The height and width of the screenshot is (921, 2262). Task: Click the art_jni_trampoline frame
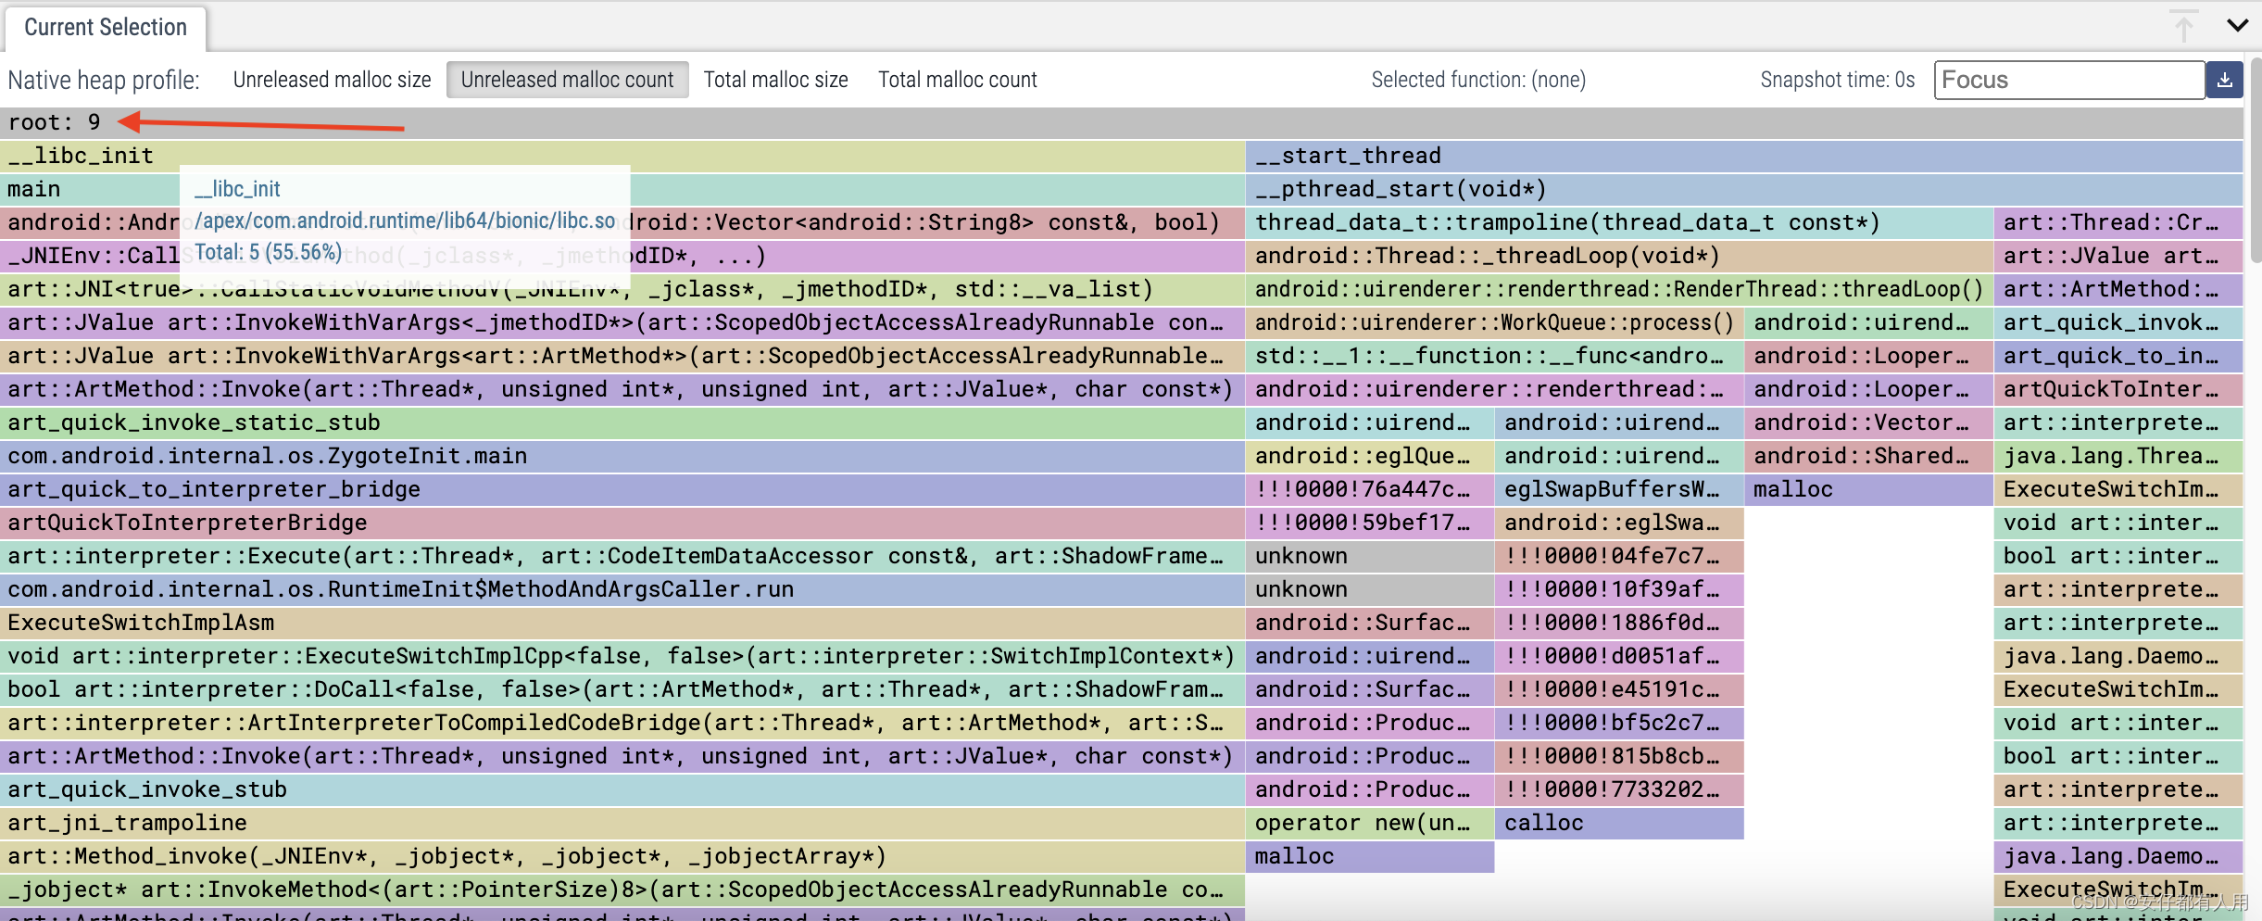coord(622,823)
